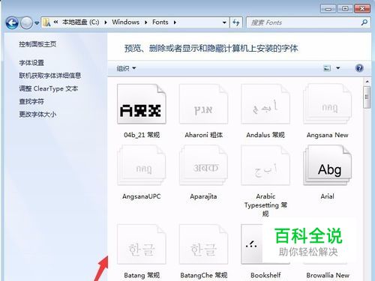375x281 pixels.
Task: Click the Andalus 常规 label
Action: (265, 135)
